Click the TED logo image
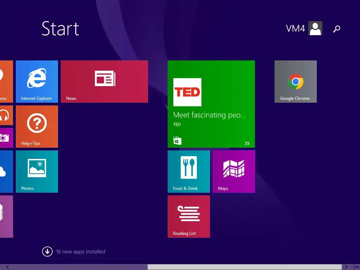This screenshot has width=360, height=270. click(x=187, y=92)
